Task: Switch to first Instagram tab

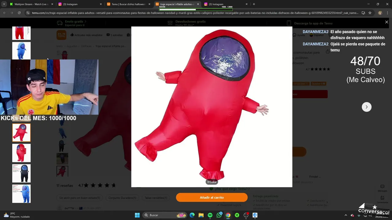Action: pos(80,4)
